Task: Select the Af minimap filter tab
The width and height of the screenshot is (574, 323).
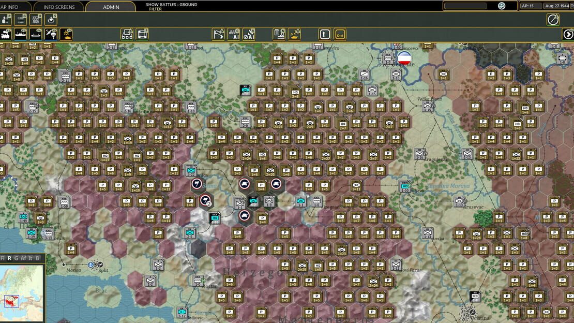Action: (x=23, y=258)
